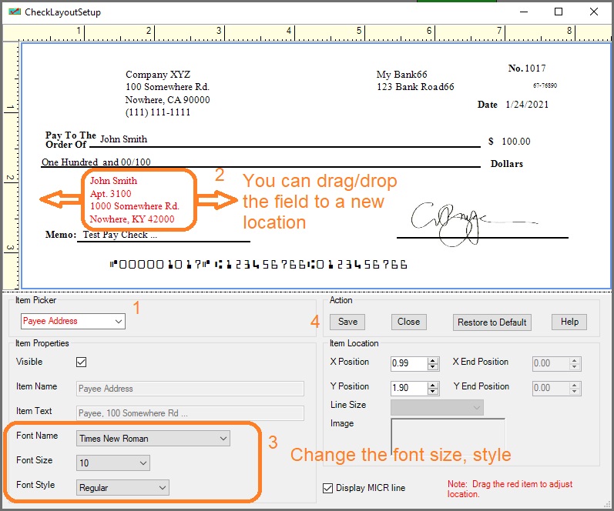Click the CheckLayoutSetup app icon in title bar
Image resolution: width=614 pixels, height=511 pixels.
pyautogui.click(x=13, y=12)
